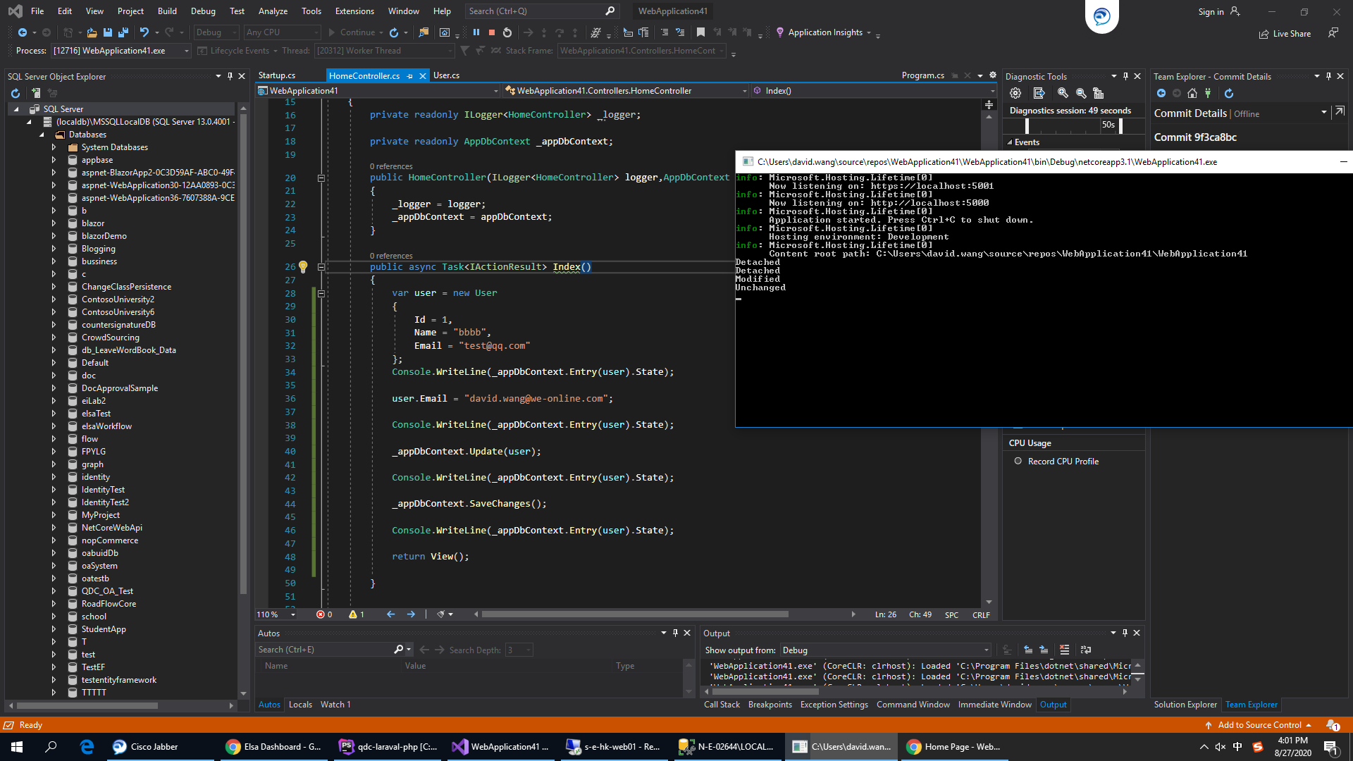Viewport: 1353px width, 761px height.
Task: Stop debugging with the red square
Action: pyautogui.click(x=492, y=32)
